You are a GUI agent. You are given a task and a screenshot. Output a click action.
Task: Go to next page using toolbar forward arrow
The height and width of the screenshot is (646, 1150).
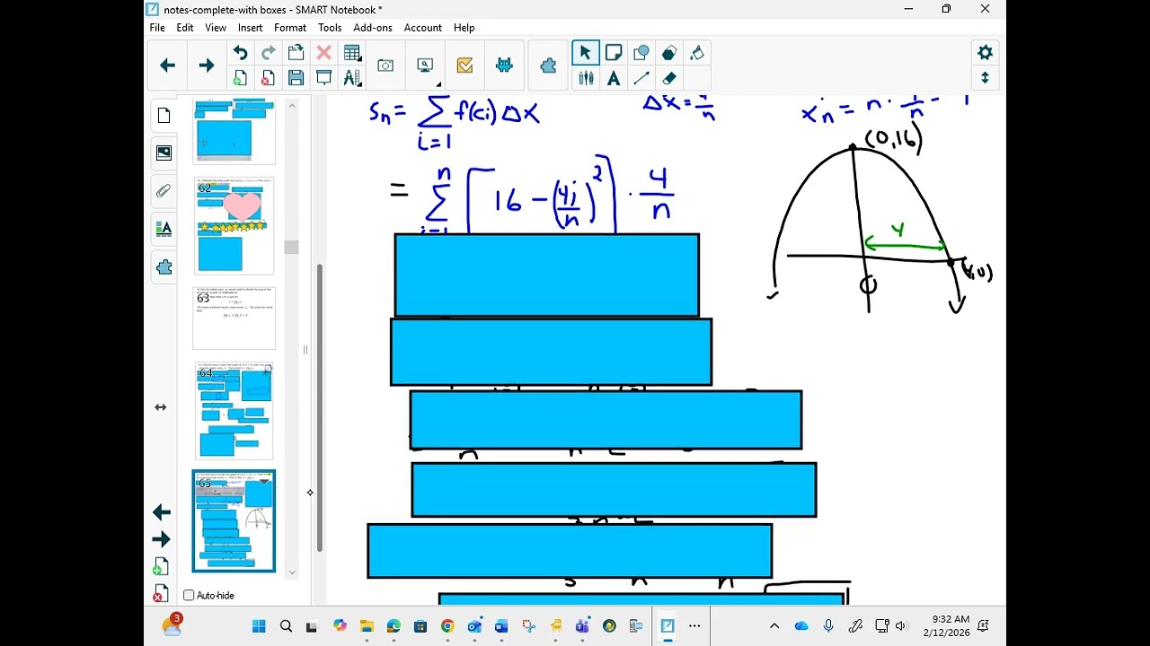(x=207, y=65)
